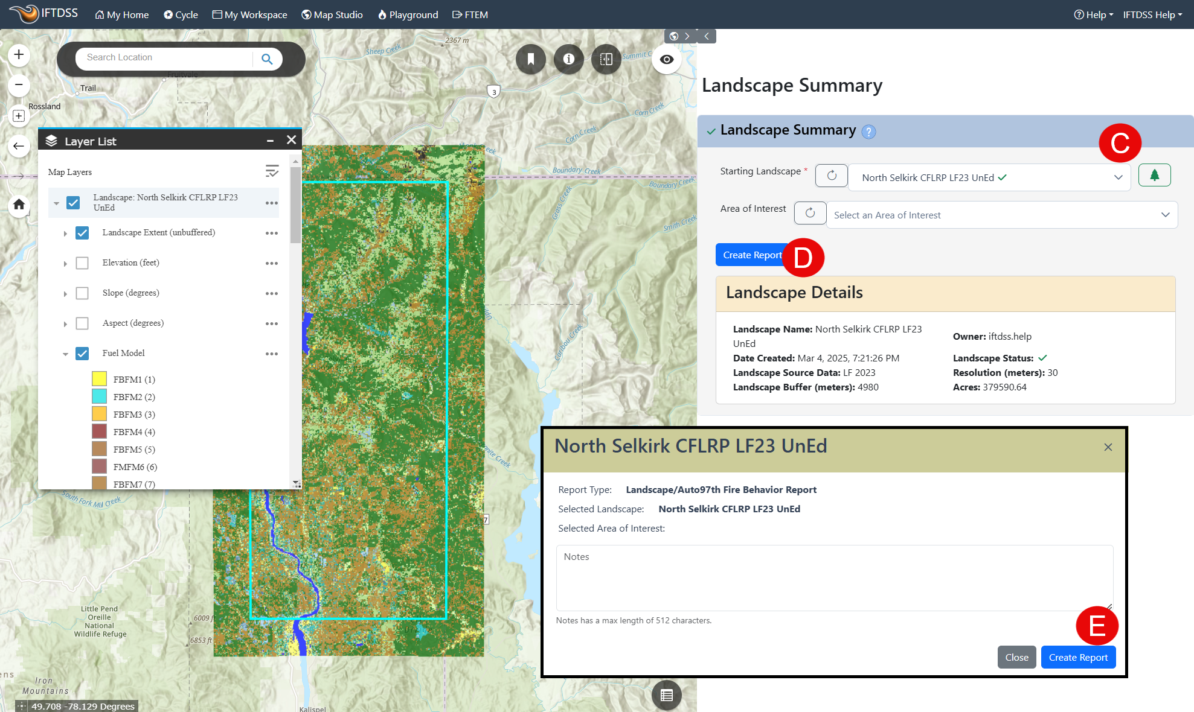Click the map zoom in icon

19,54
